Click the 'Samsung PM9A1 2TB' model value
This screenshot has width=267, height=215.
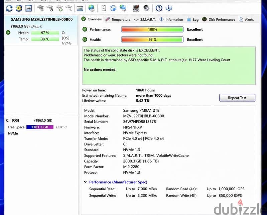pos(141,110)
